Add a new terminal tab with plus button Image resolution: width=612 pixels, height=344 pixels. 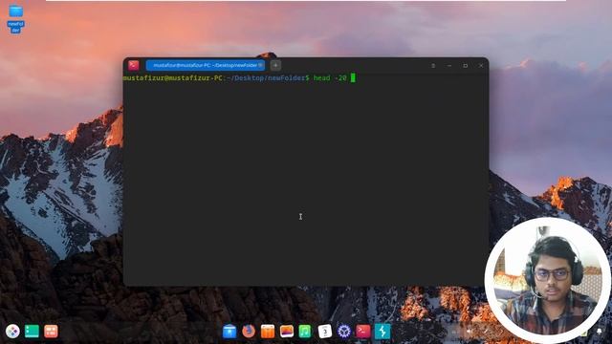(275, 65)
